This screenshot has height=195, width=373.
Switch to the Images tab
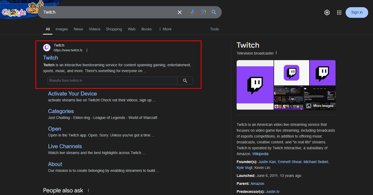pos(62,29)
